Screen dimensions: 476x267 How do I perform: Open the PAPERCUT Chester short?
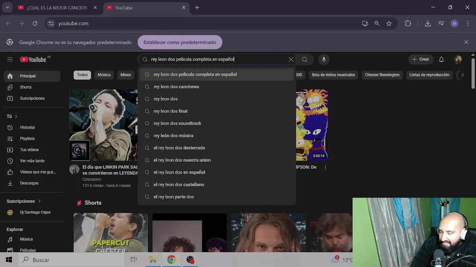point(111,233)
